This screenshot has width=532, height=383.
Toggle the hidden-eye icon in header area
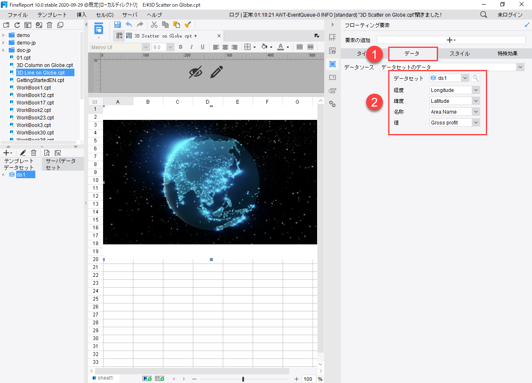pos(195,72)
